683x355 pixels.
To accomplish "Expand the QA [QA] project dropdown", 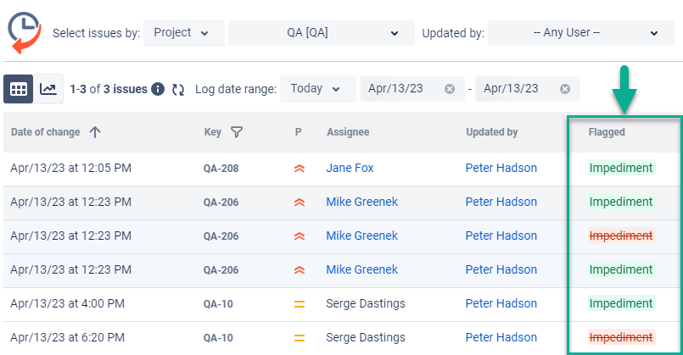I will [x=315, y=33].
